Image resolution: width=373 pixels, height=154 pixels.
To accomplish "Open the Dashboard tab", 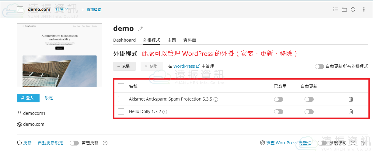I will pos(124,40).
